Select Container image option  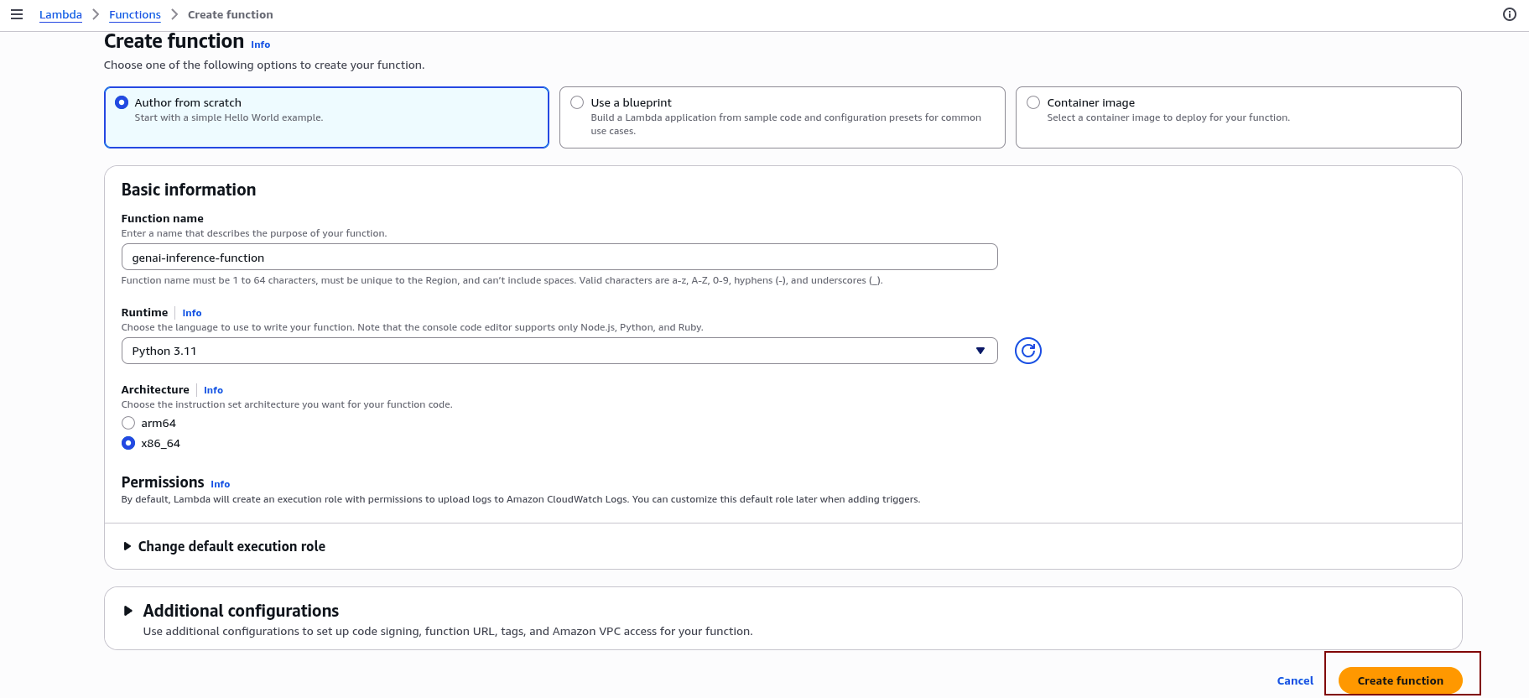pos(1033,102)
